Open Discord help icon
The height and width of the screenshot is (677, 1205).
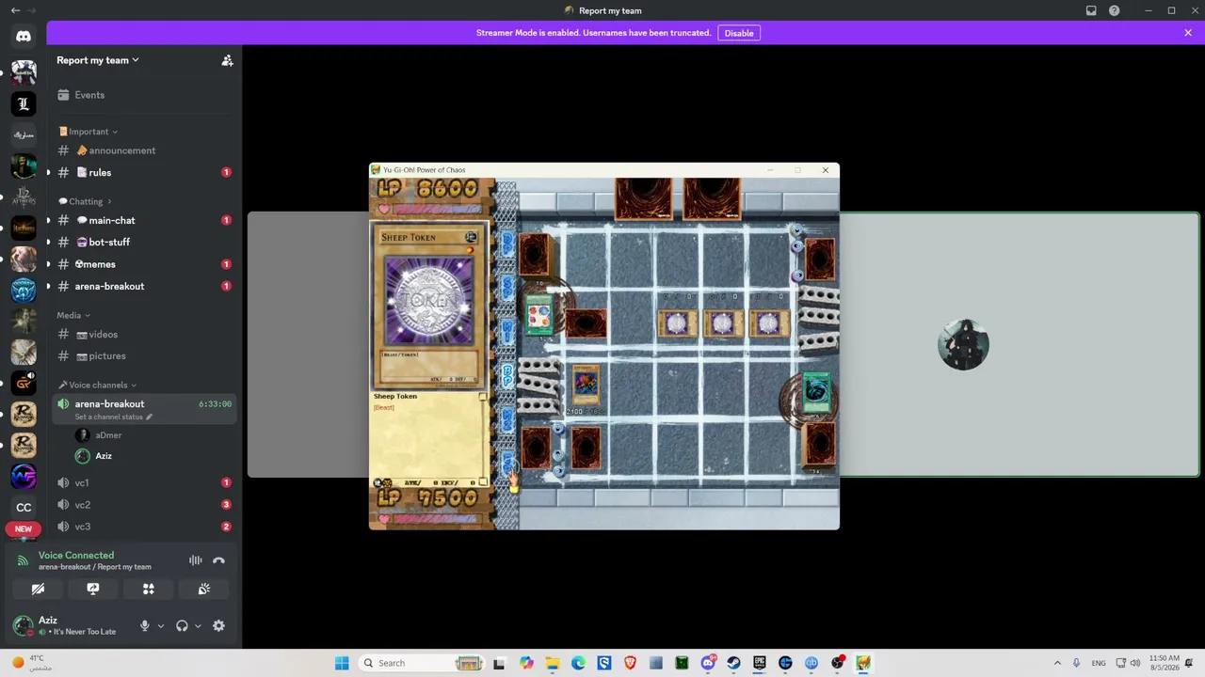point(1115,10)
